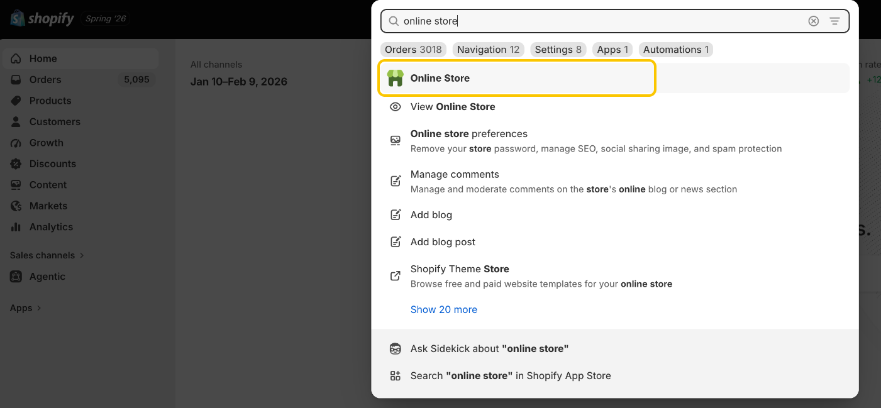
Task: Click the green Online Store app icon
Action: pyautogui.click(x=395, y=78)
